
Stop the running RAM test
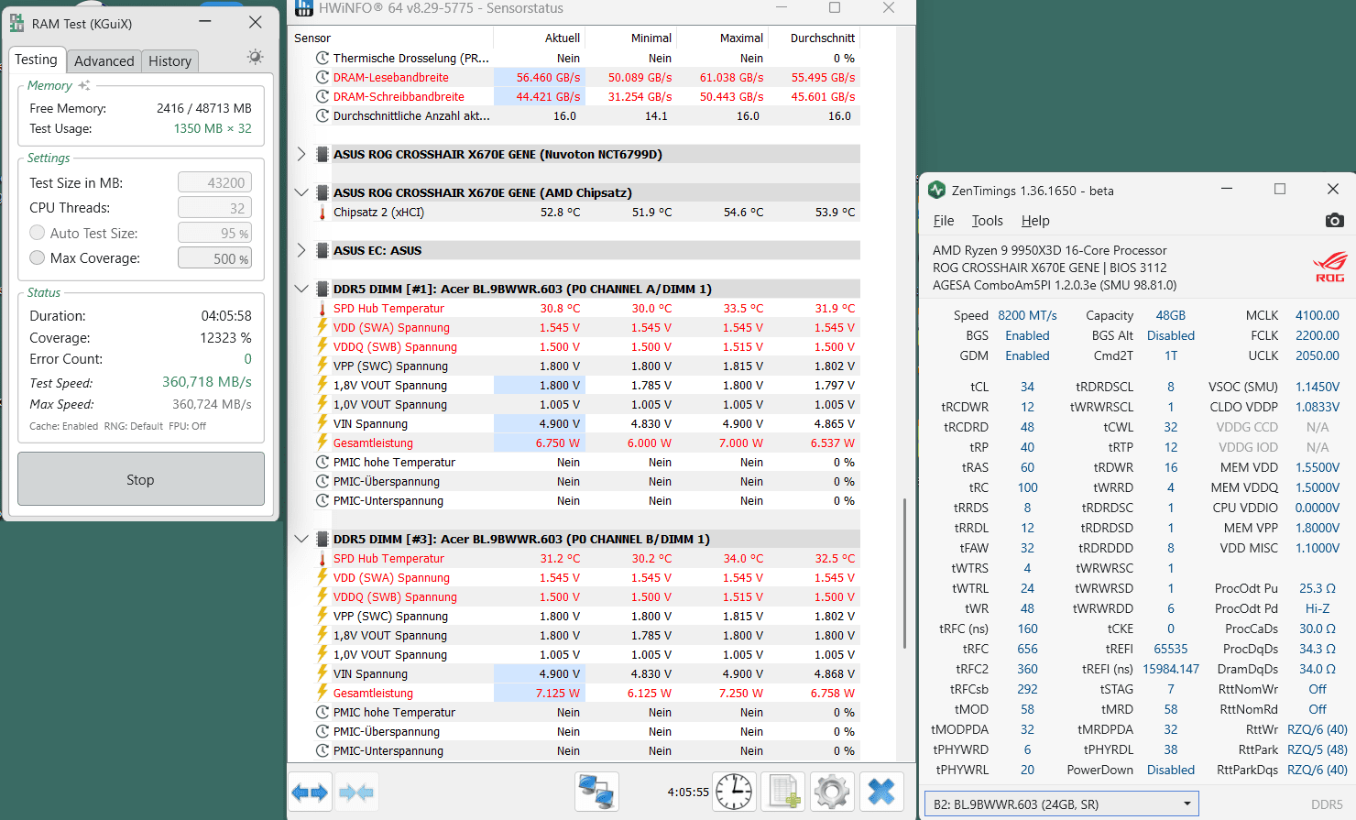coord(141,479)
